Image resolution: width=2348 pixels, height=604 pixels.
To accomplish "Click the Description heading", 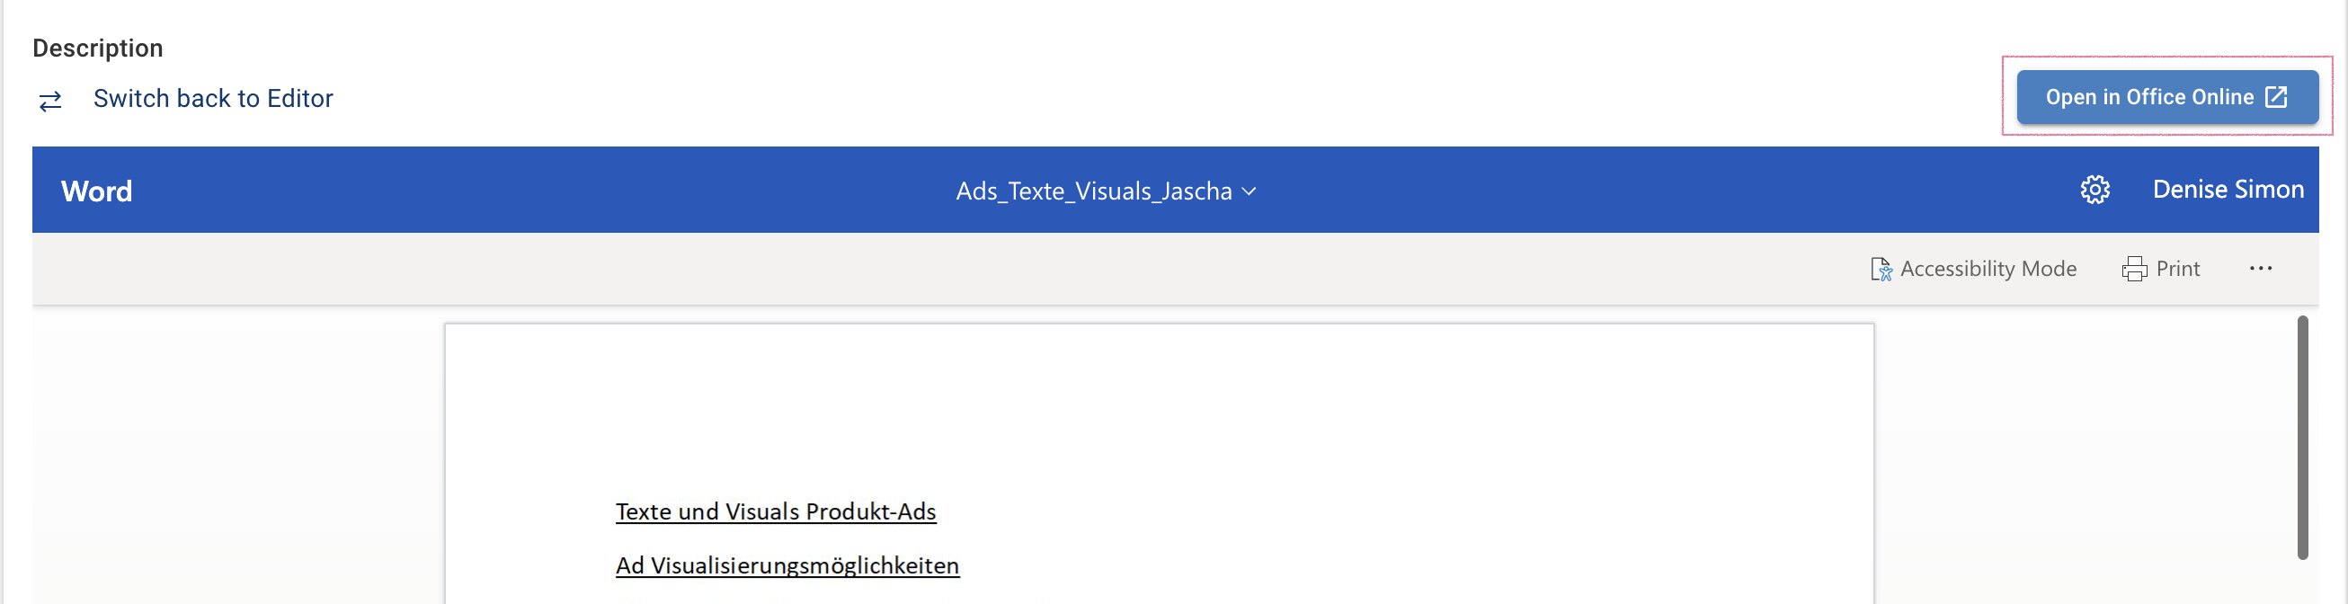I will tap(97, 49).
